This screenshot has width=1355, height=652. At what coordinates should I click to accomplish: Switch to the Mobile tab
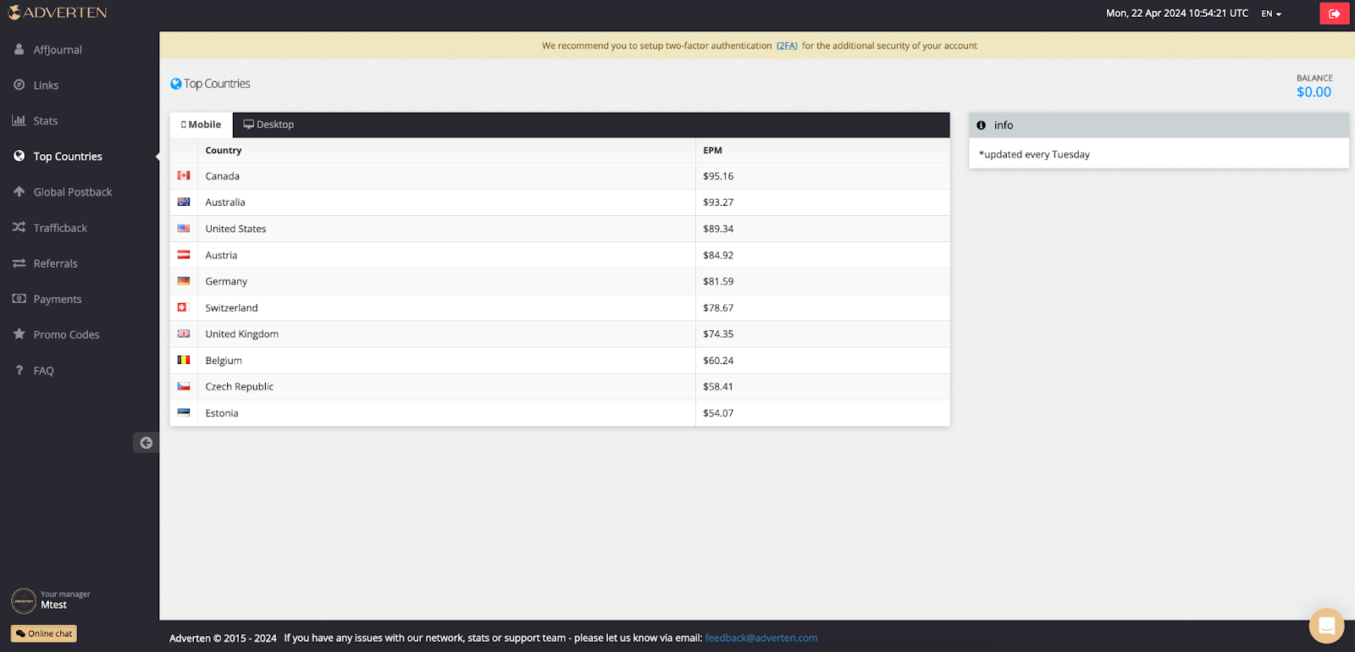(202, 124)
